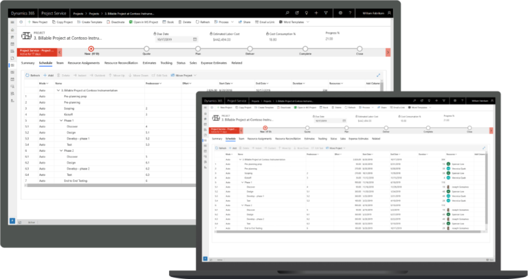Switch to the Team tab on the monitor
The image size is (528, 279).
click(60, 63)
